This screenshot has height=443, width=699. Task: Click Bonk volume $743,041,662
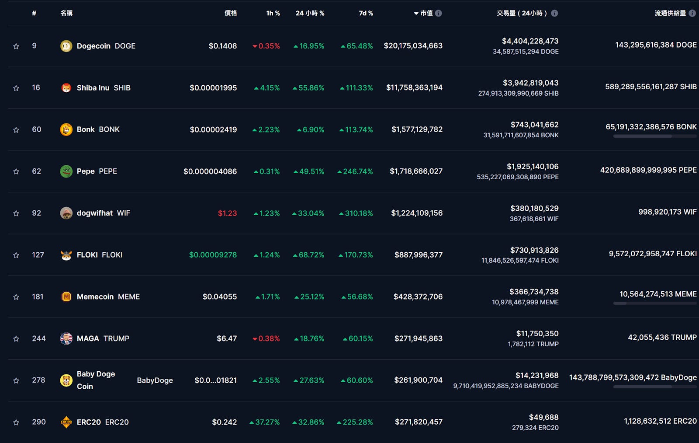click(534, 125)
